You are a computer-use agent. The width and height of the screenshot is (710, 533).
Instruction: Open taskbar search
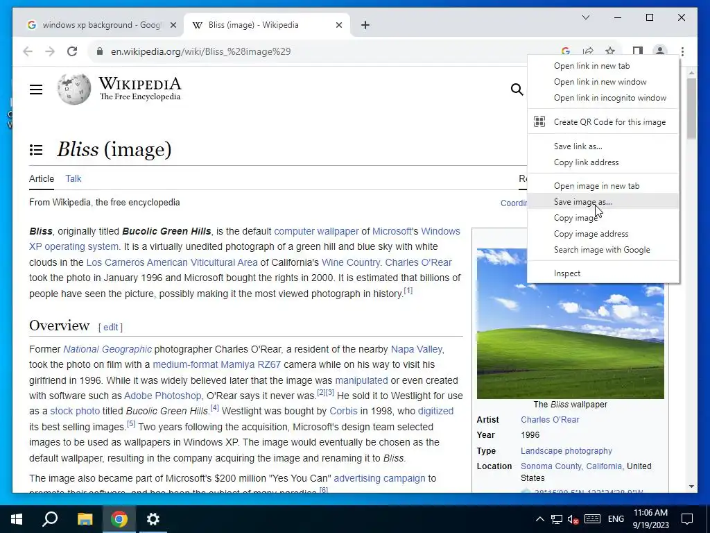pos(50,519)
